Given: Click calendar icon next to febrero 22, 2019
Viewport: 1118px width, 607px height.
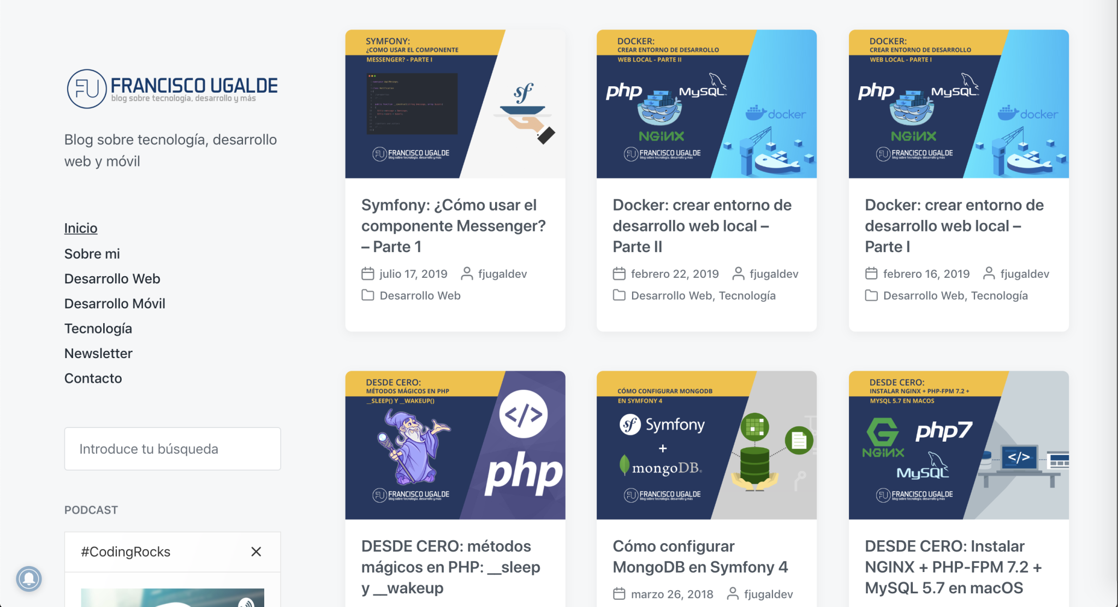Looking at the screenshot, I should pyautogui.click(x=619, y=273).
